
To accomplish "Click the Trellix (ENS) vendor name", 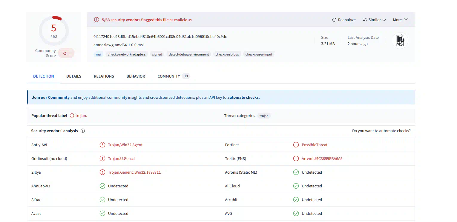I will (x=236, y=158).
